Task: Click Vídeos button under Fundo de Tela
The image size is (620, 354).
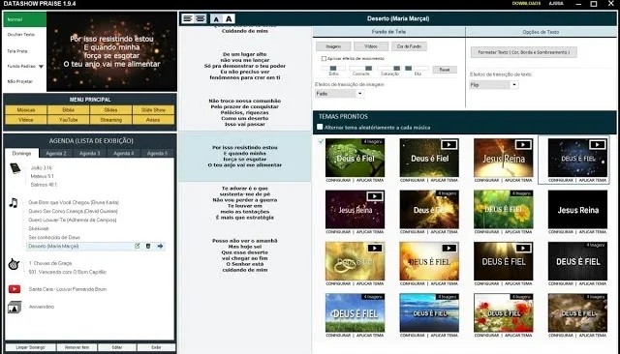Action: tap(371, 46)
